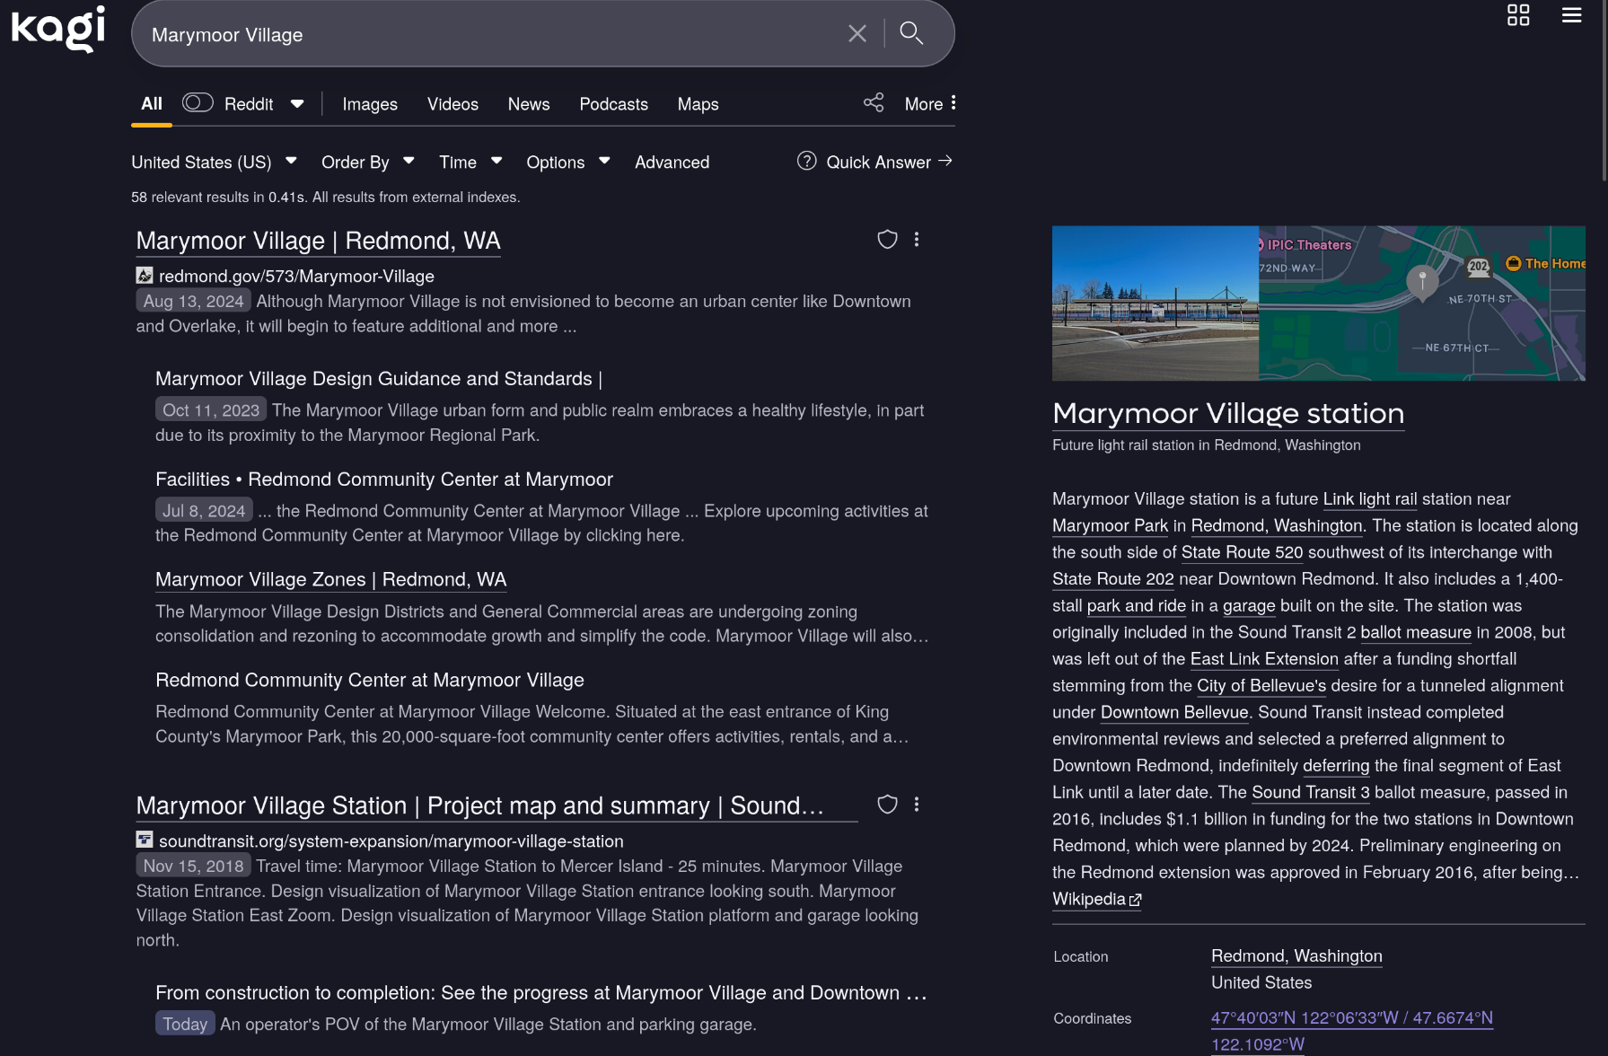The height and width of the screenshot is (1056, 1608).
Task: Click in the Marymoor Village search field
Action: (x=485, y=35)
